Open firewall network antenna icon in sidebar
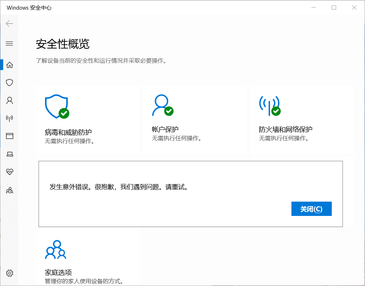Image resolution: width=365 pixels, height=286 pixels. tap(10, 118)
